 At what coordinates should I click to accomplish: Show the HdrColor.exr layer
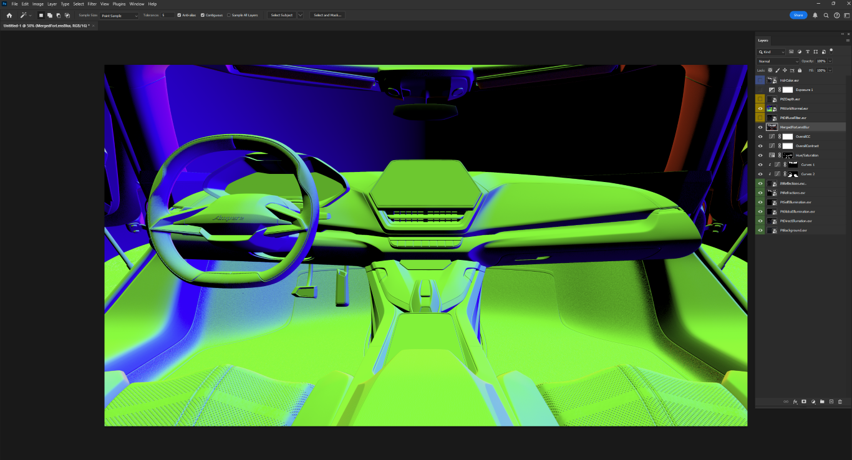[760, 80]
